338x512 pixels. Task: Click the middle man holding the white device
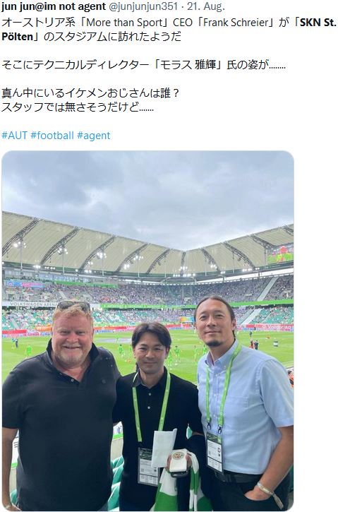tap(158, 415)
